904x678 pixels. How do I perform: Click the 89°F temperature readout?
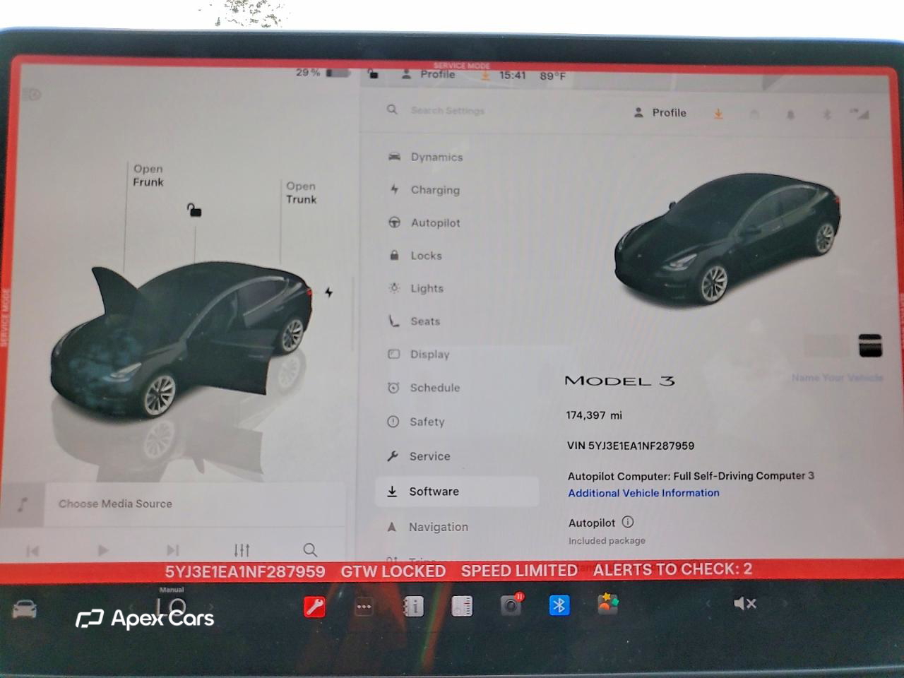coord(553,76)
